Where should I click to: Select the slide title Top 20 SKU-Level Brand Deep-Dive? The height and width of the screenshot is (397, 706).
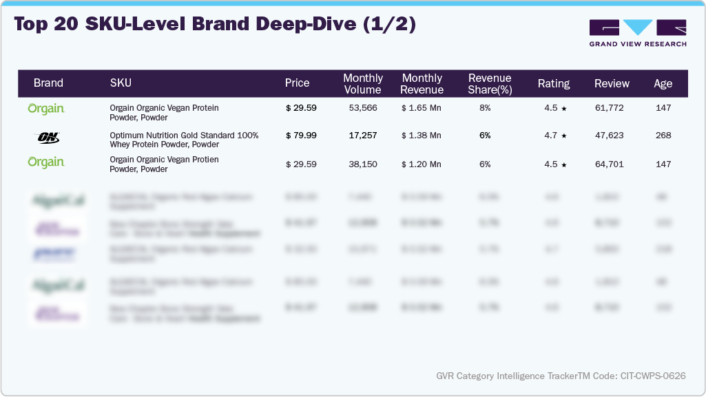click(x=215, y=24)
